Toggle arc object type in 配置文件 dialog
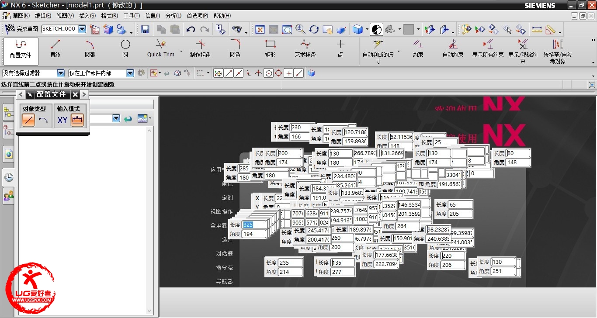 [x=43, y=120]
